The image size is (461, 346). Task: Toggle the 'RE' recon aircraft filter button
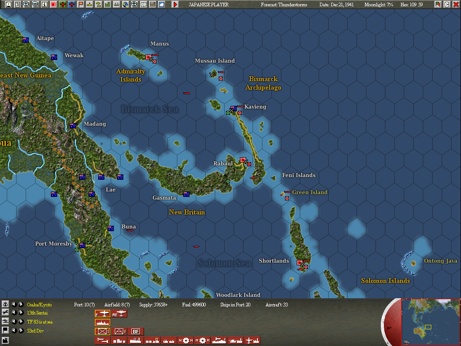119,314
